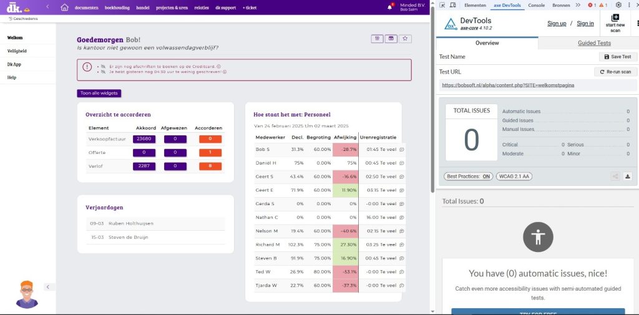Click comment icon in Bob S row
Screen dimensions: 639x315
pyautogui.click(x=401, y=150)
